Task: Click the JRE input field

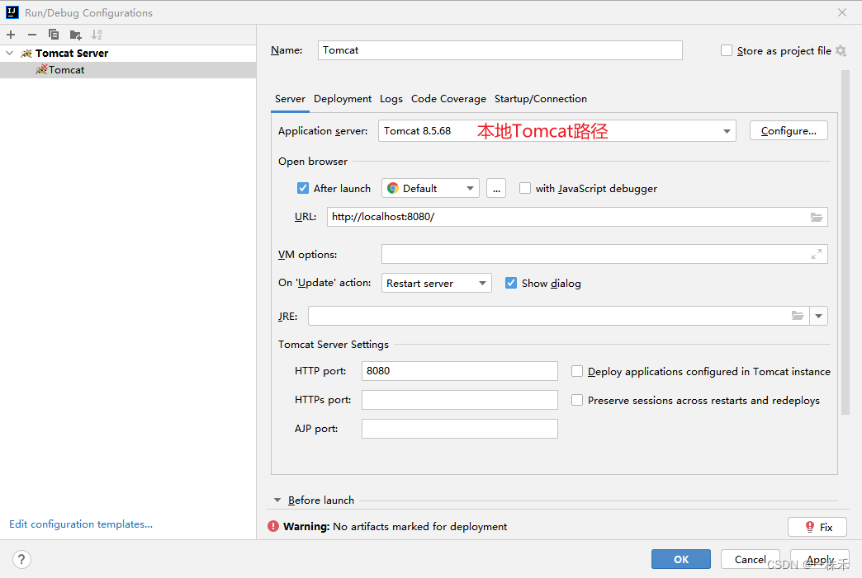Action: pos(558,316)
